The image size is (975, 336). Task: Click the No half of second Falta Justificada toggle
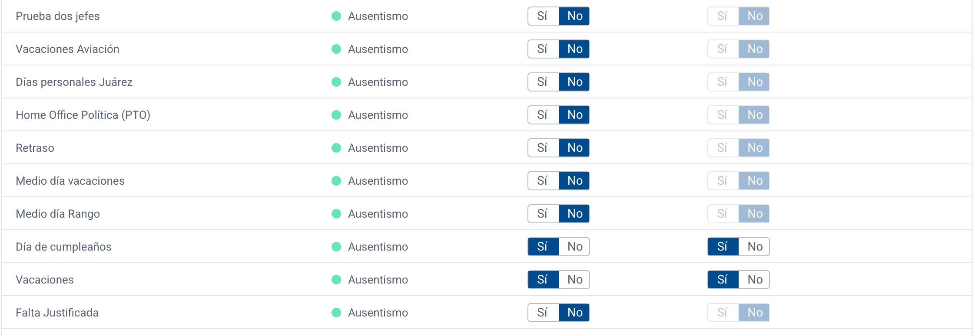pos(754,313)
